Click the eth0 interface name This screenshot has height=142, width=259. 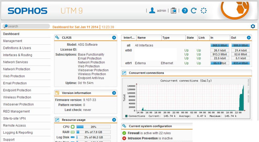coord(128,50)
